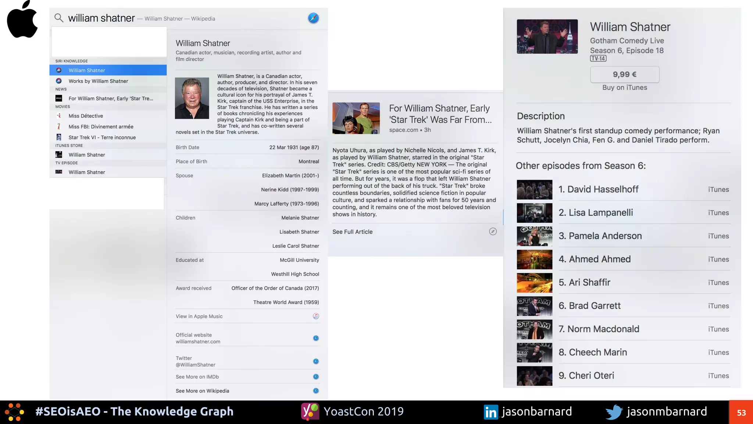Open episode 2. Lisa Lampanelli
Viewport: 753px width, 424px height.
tap(623, 212)
